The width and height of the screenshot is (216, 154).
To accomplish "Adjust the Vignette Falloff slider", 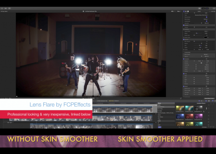I will pos(198,48).
